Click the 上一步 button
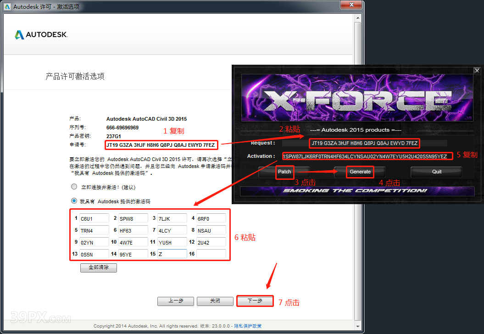Image resolution: width=484 pixels, height=334 pixels. tap(176, 301)
